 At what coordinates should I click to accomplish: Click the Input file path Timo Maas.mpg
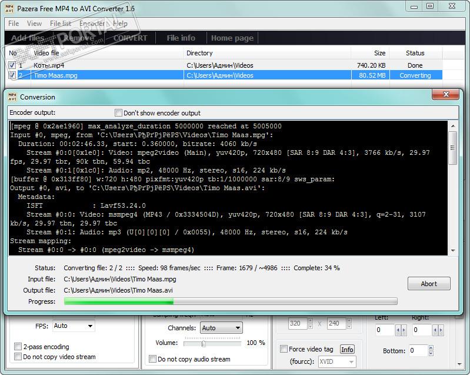120,279
